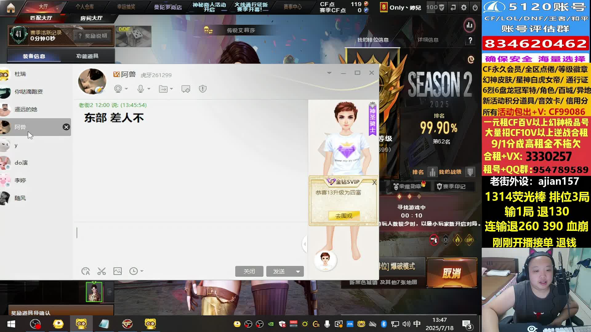Open the 曼陀罗商店 tab
The height and width of the screenshot is (332, 591).
click(x=168, y=7)
